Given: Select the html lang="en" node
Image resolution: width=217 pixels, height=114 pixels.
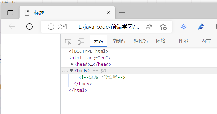Looking at the screenshot, I should [90, 58].
